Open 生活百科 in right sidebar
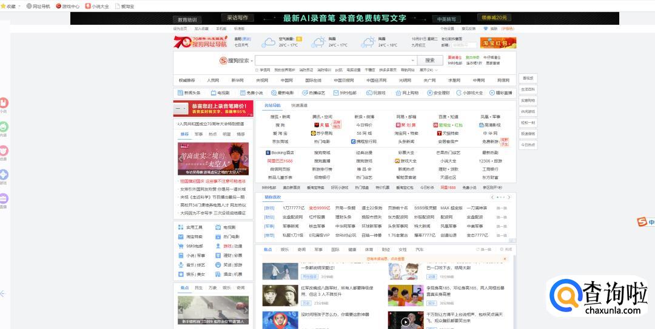 click(x=528, y=90)
